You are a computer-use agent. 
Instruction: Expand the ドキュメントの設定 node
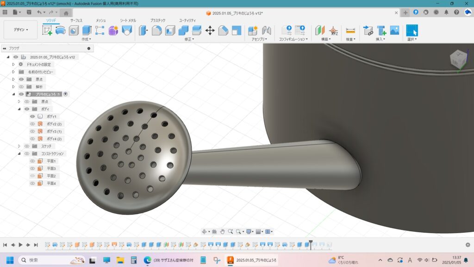(13, 64)
